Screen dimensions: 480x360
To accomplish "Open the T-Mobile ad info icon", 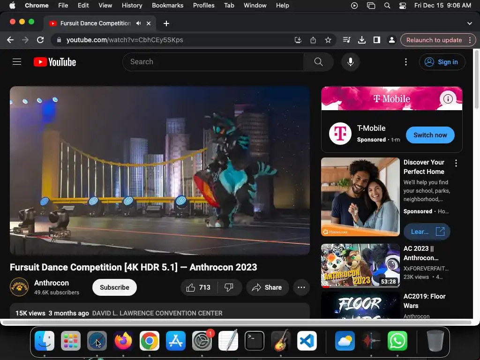I will pyautogui.click(x=448, y=99).
